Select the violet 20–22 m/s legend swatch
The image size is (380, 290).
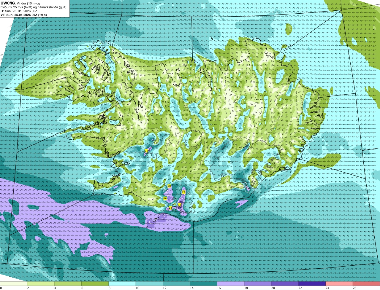pos(285,283)
